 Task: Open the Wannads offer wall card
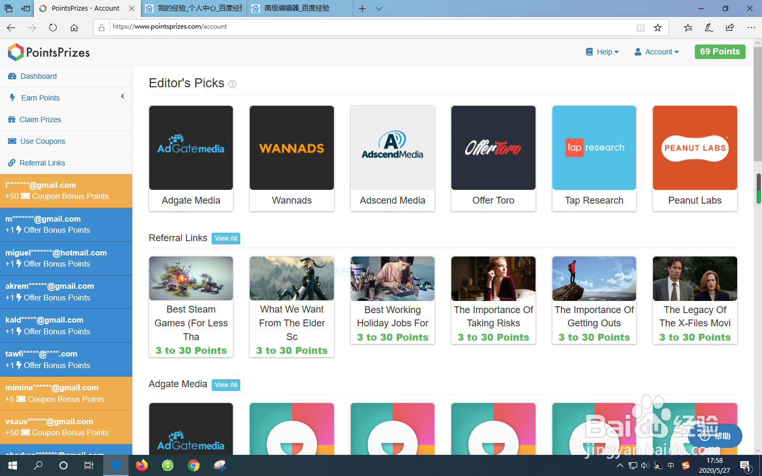[292, 158]
